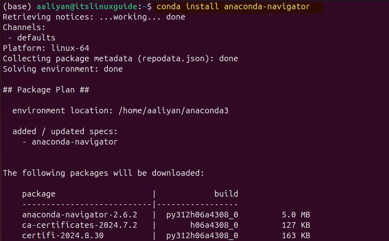Click the 'build' column header
The height and width of the screenshot is (241, 389).
click(226, 194)
